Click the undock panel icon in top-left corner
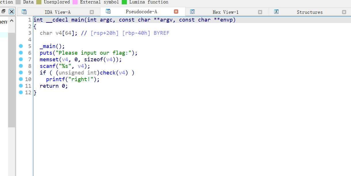 pos(3,11)
